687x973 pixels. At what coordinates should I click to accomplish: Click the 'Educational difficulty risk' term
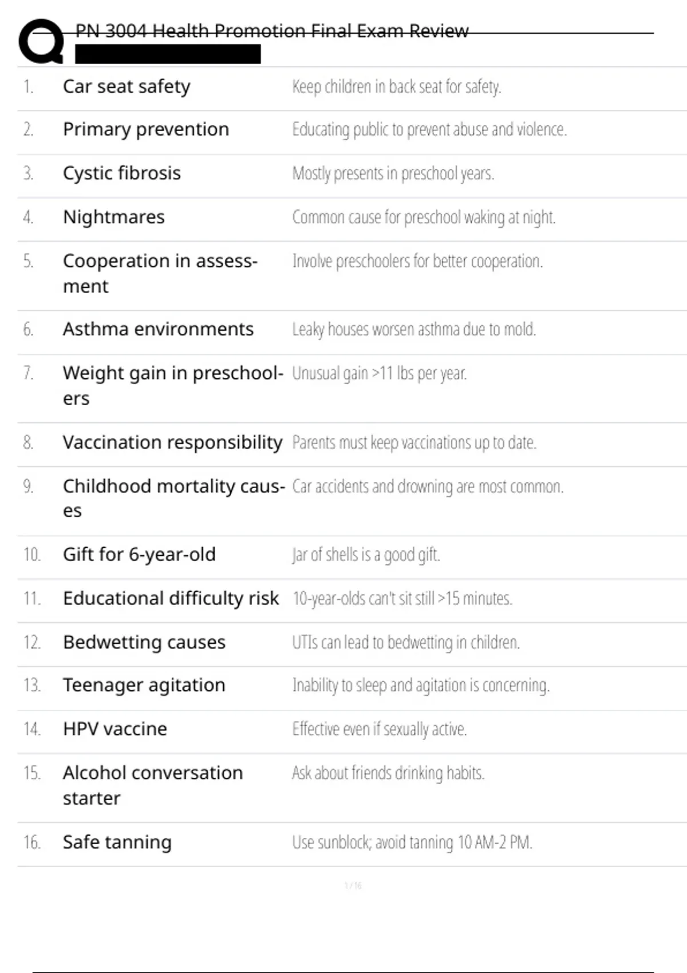(x=171, y=598)
